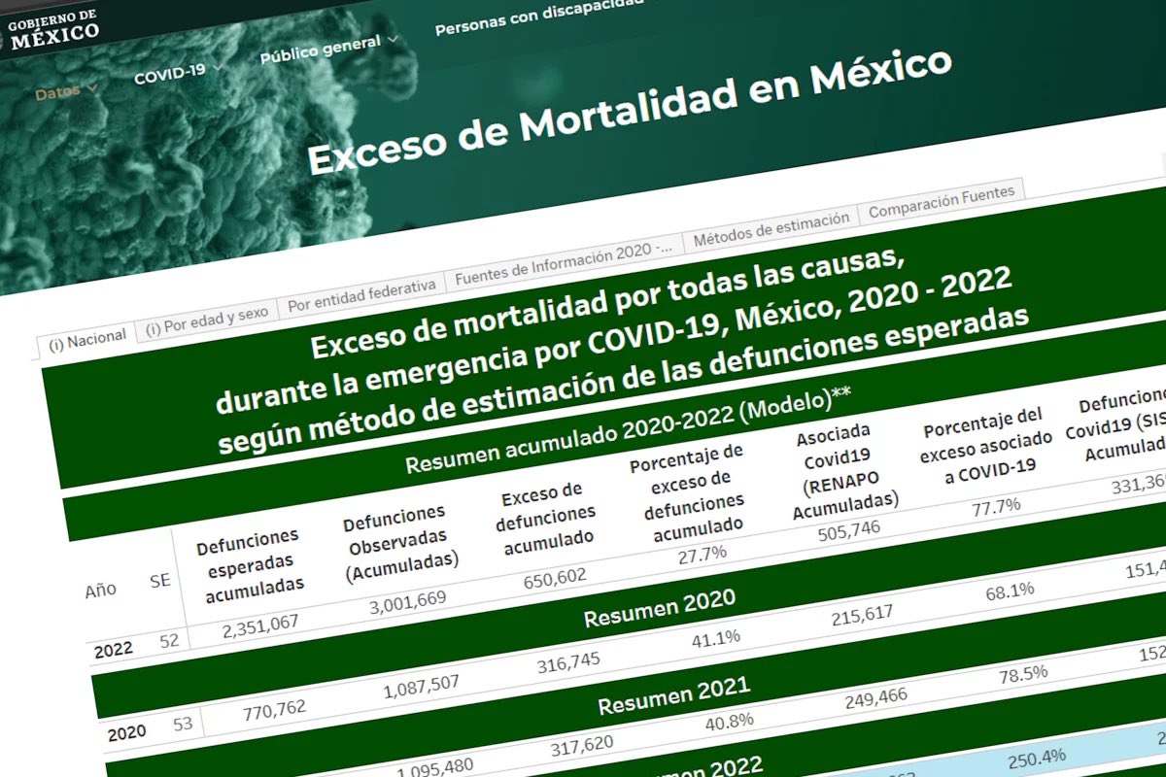Click the 68.1% cell
Viewport: 1166px width, 777px height.
pos(1009,591)
